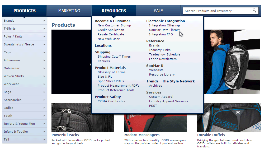Click the search magnifying glass icon

tap(254, 11)
